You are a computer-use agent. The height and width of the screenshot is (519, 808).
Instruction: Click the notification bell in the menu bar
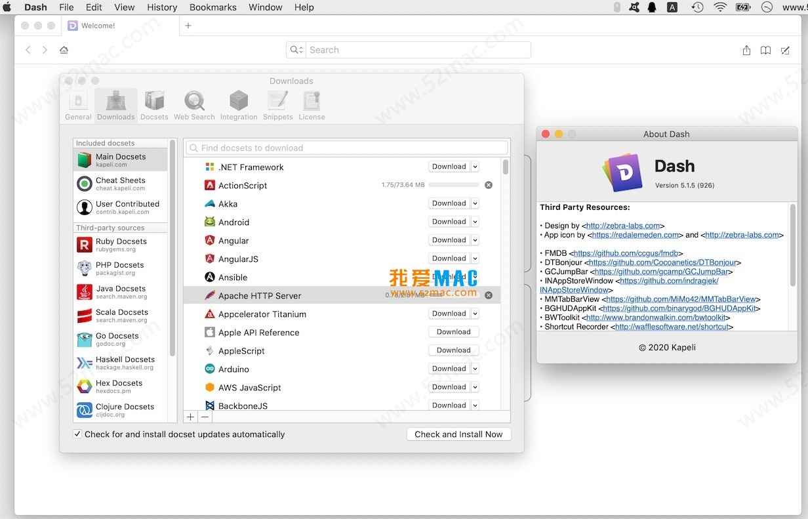click(x=652, y=7)
